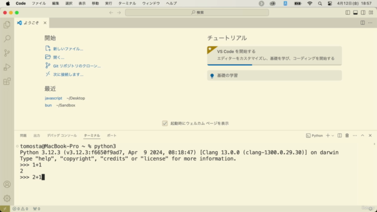Close the terminal panel

pos(371,135)
